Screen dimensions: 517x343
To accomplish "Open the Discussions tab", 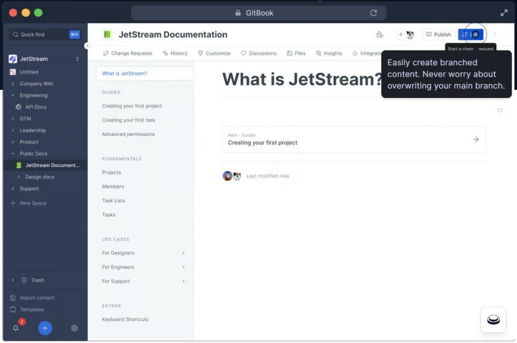I will (259, 53).
